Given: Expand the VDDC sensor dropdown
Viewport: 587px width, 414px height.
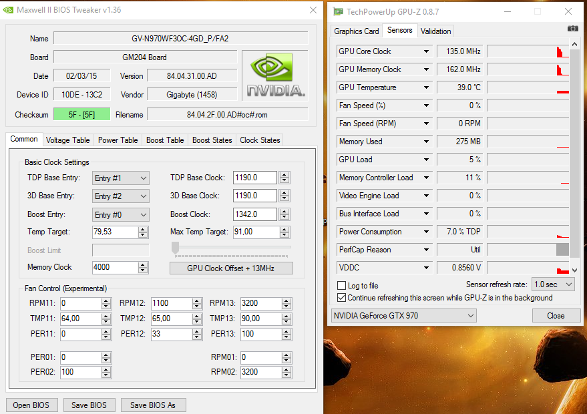Looking at the screenshot, I should (426, 268).
